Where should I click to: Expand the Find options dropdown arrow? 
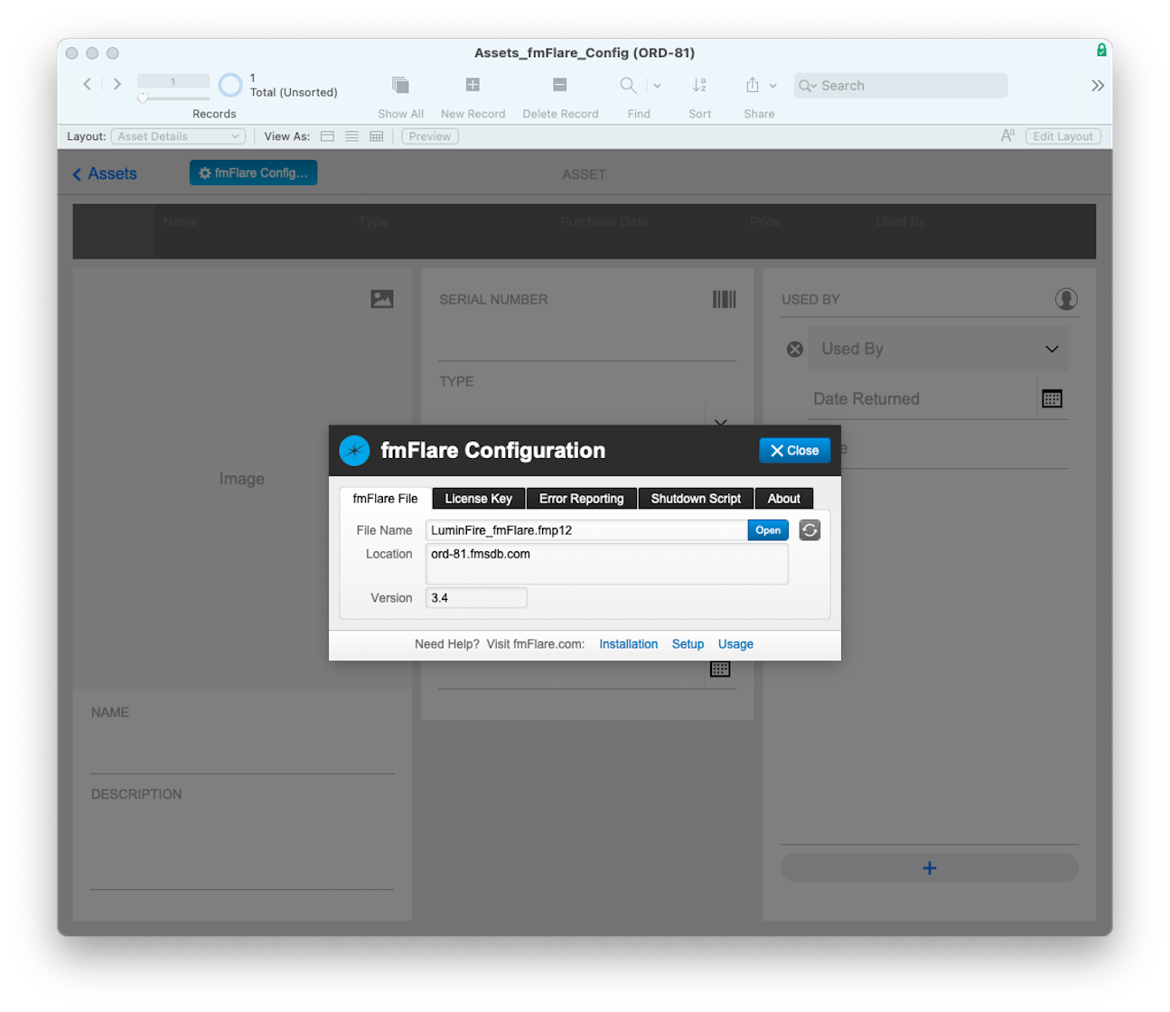tap(657, 86)
